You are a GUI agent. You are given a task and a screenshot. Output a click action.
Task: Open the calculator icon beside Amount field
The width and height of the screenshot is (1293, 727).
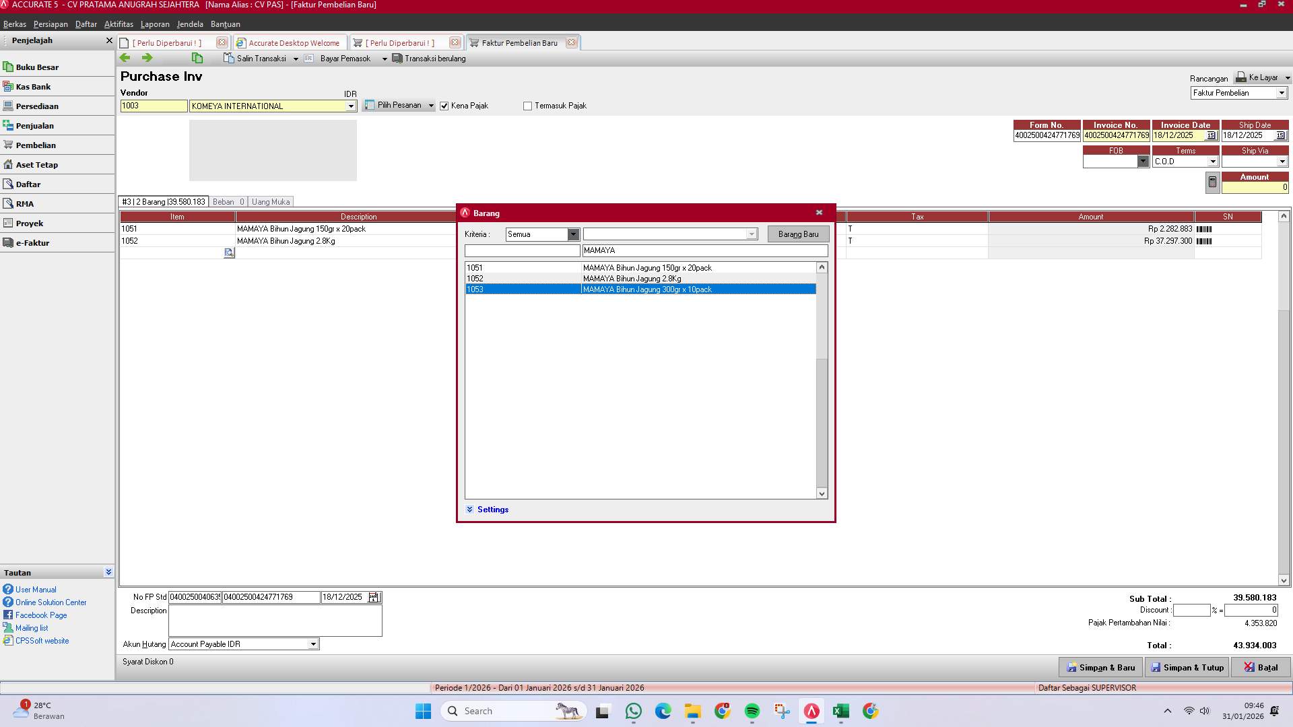pos(1212,182)
